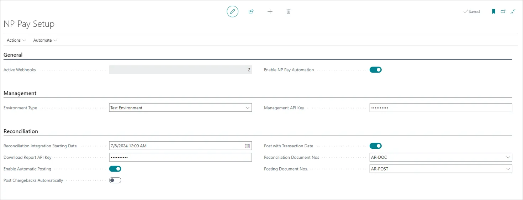Viewport: 523px width, 200px height.
Task: Click the Post Chargebacks Automatically label
Action: coord(33,180)
